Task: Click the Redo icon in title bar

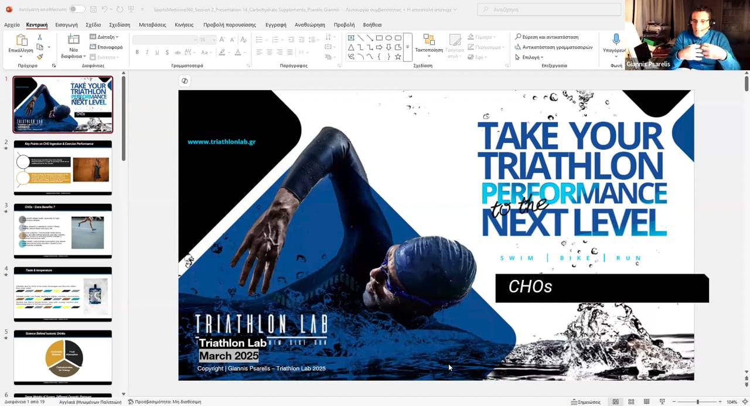Action: (x=120, y=9)
